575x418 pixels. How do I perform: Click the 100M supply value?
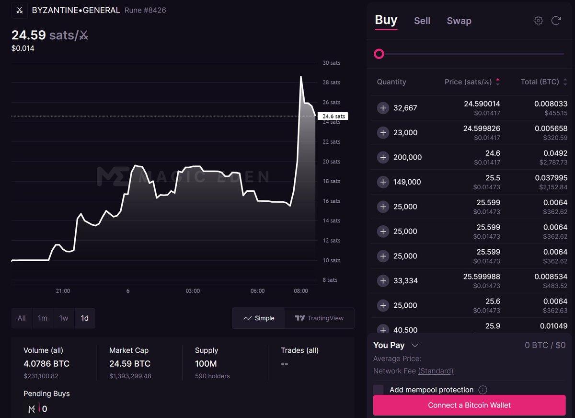[x=206, y=364]
